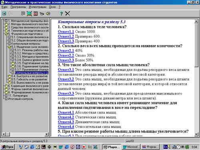Click the Ответ4.3 link
This screenshot has height=150, width=200.
[x=66, y=122]
